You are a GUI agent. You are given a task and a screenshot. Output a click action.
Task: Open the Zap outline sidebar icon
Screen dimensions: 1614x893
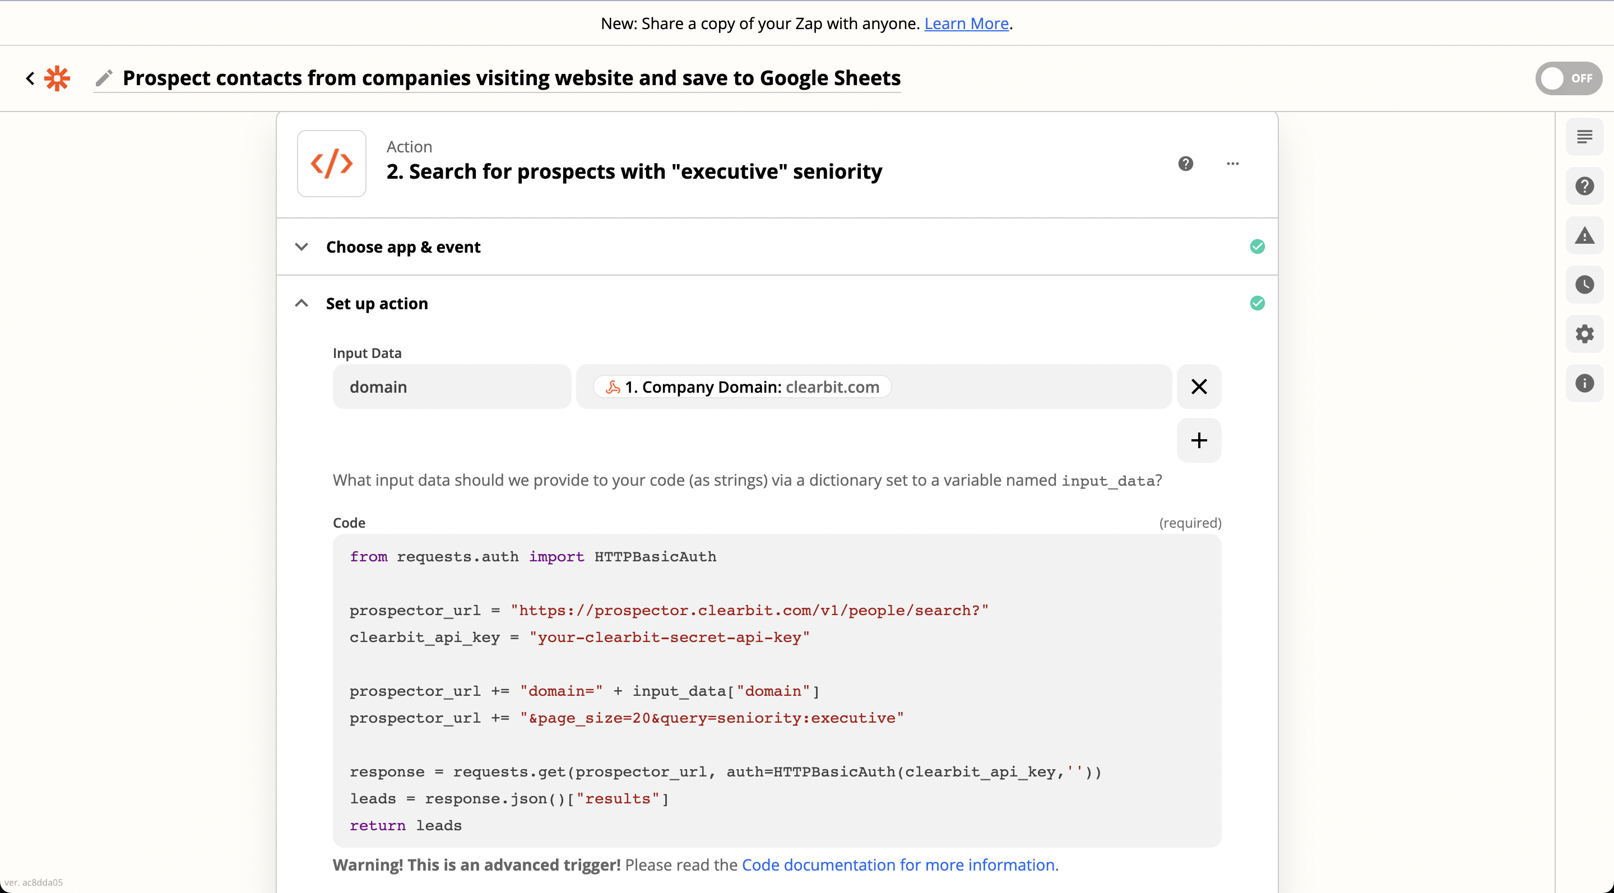[x=1584, y=137]
